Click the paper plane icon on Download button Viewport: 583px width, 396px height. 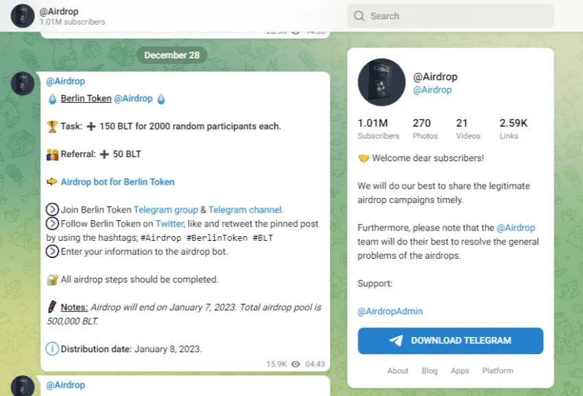point(396,340)
